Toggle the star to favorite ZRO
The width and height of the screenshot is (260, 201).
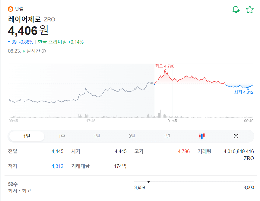(x=249, y=9)
